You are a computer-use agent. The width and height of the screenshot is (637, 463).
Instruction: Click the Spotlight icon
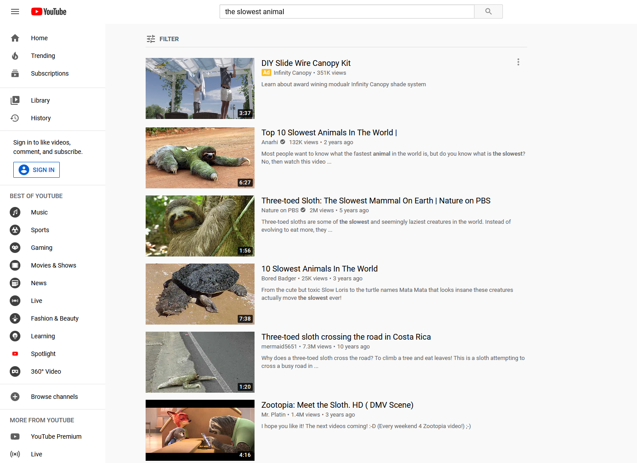15,354
